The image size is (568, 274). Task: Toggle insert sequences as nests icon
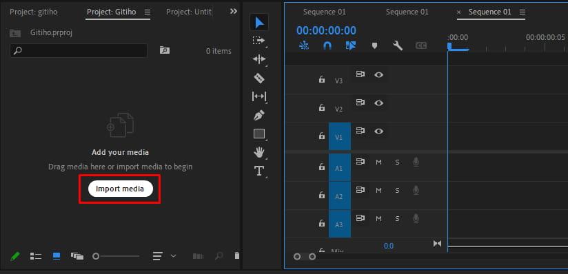point(304,45)
